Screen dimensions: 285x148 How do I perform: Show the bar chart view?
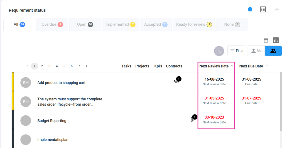pyautogui.click(x=276, y=40)
